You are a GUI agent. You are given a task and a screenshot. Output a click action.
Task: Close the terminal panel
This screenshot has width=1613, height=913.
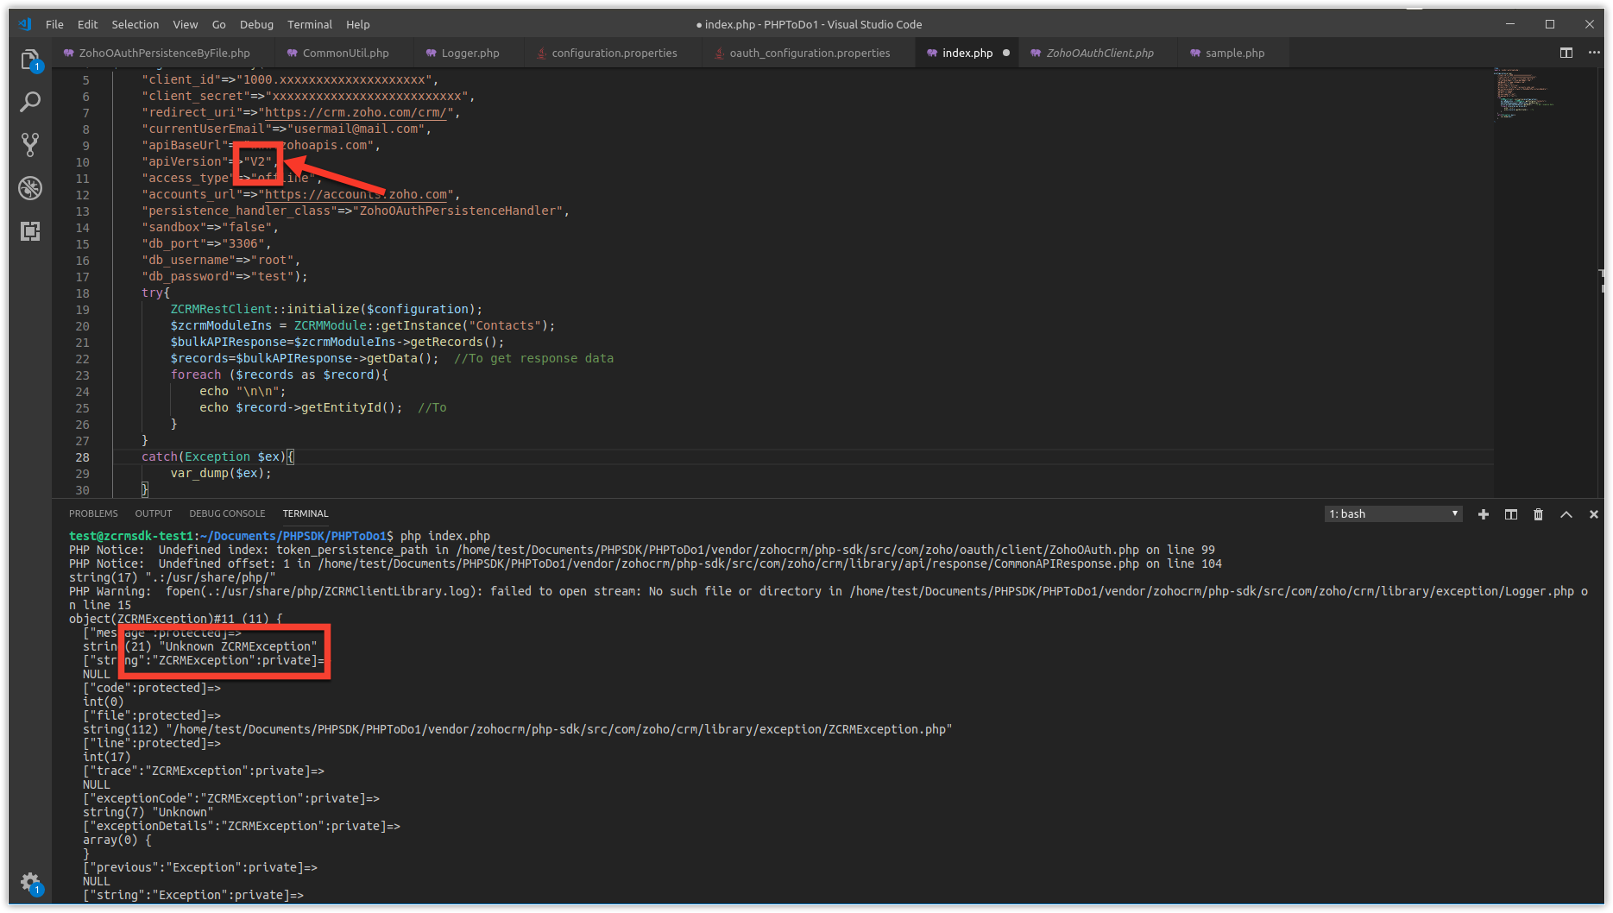1594,514
